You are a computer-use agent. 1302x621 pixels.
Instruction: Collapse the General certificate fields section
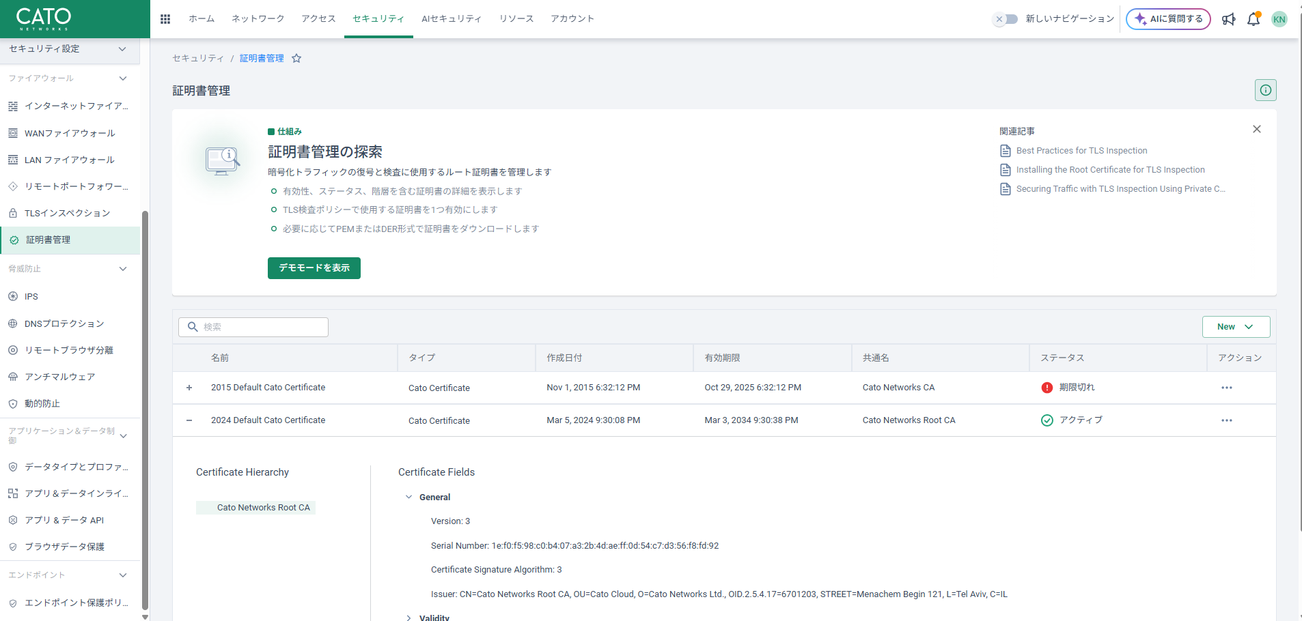[409, 497]
